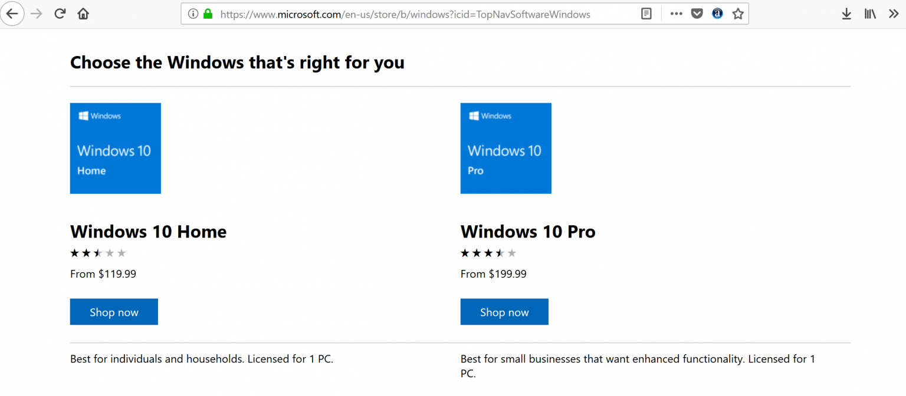Click the Windows 10 Home product image
Screen dimensions: 906x396
pyautogui.click(x=116, y=148)
